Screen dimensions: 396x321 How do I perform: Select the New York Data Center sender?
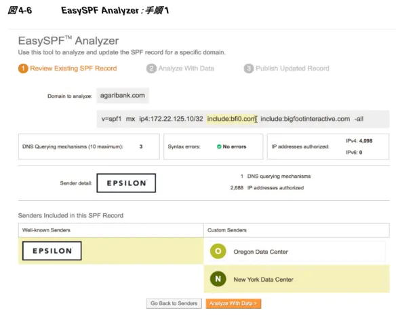296,279
